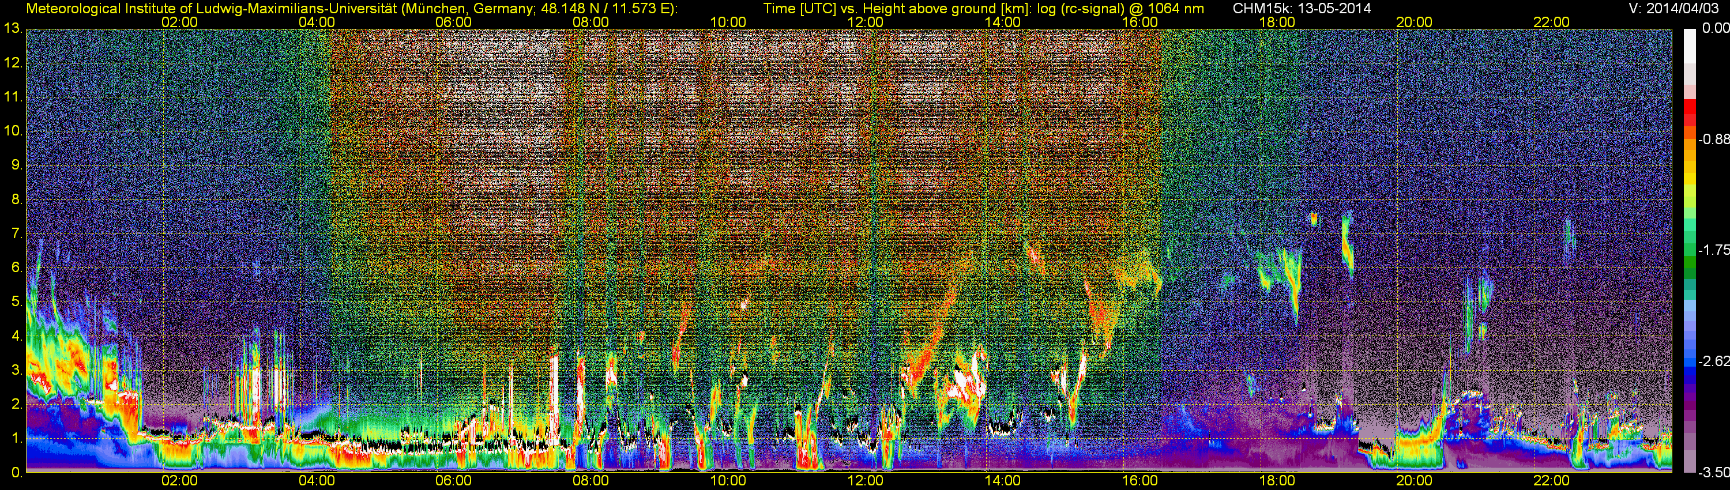Click the 02:00 label on the lower time axis
Image resolution: width=1730 pixels, height=490 pixels.
click(179, 481)
